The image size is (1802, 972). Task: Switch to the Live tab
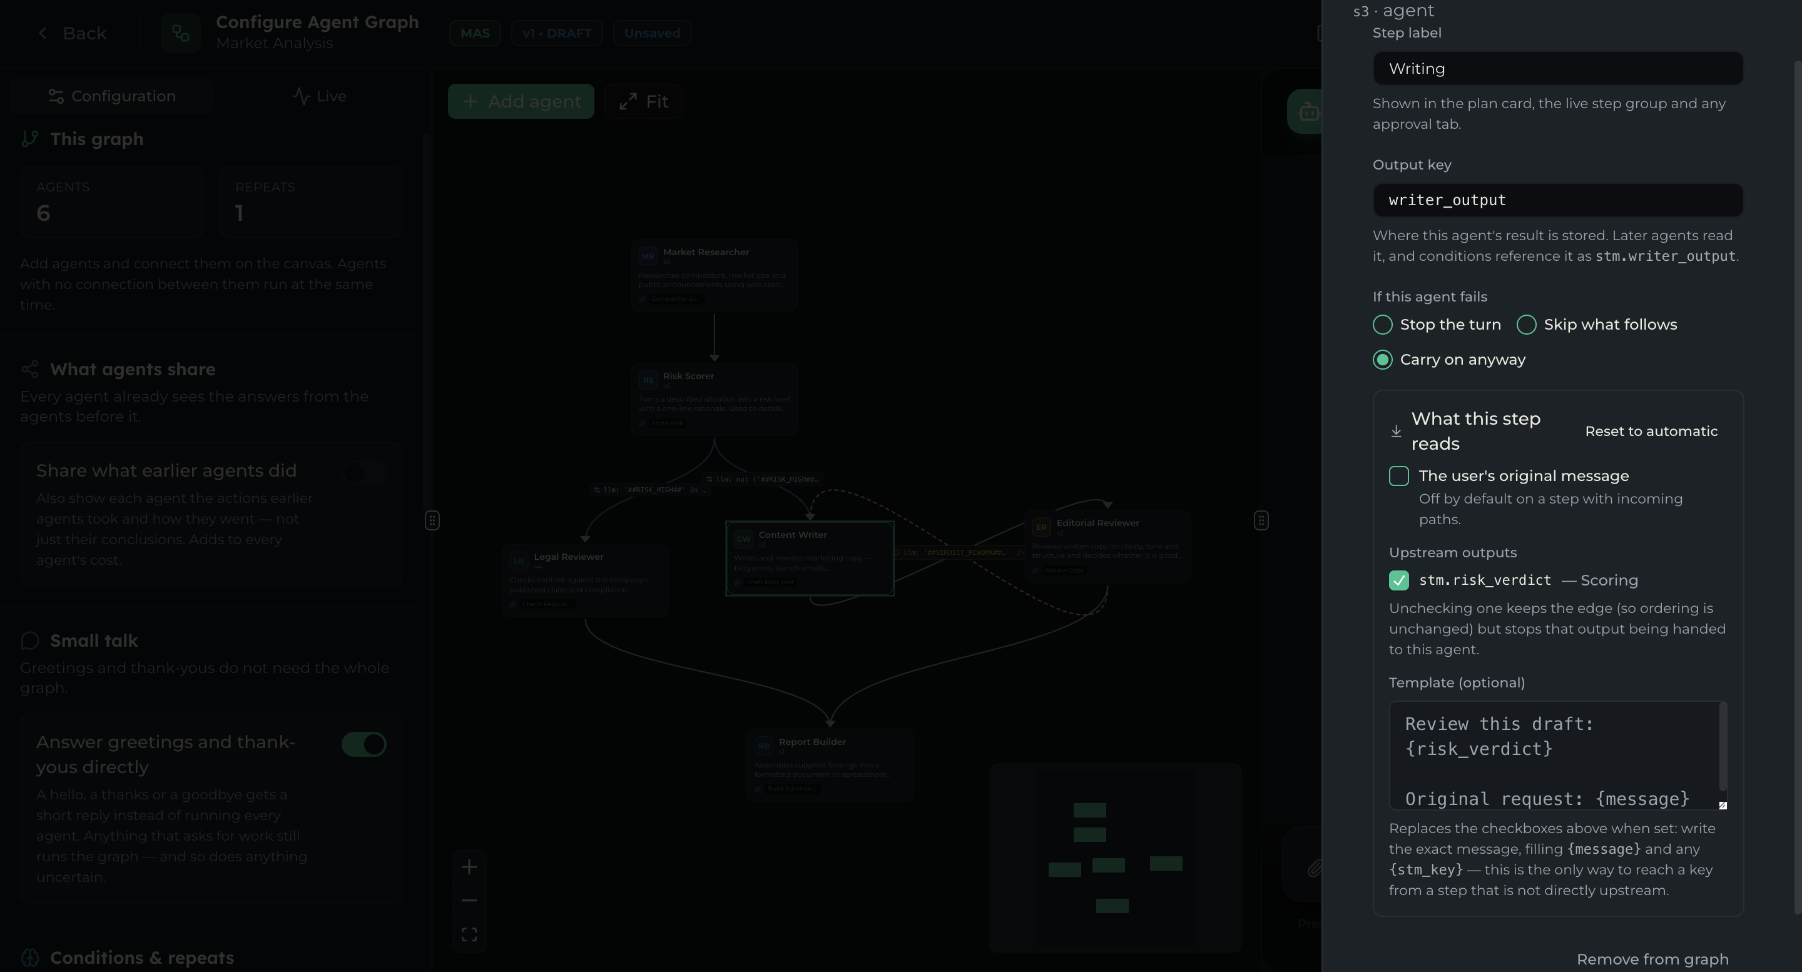tap(319, 96)
